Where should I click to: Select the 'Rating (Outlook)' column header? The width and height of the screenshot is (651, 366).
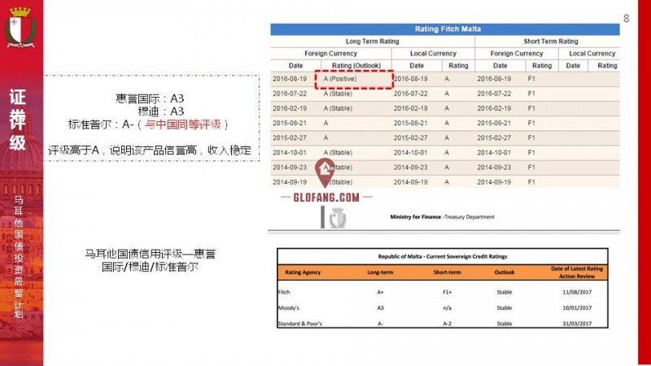click(x=356, y=66)
